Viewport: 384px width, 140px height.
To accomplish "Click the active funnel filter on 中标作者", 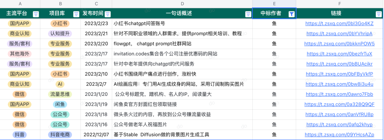I will (292, 14).
